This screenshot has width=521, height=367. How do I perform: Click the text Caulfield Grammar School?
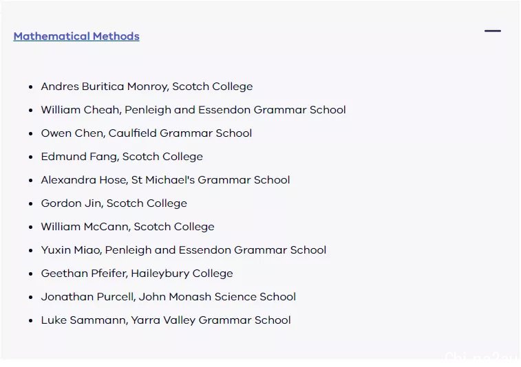[180, 133]
